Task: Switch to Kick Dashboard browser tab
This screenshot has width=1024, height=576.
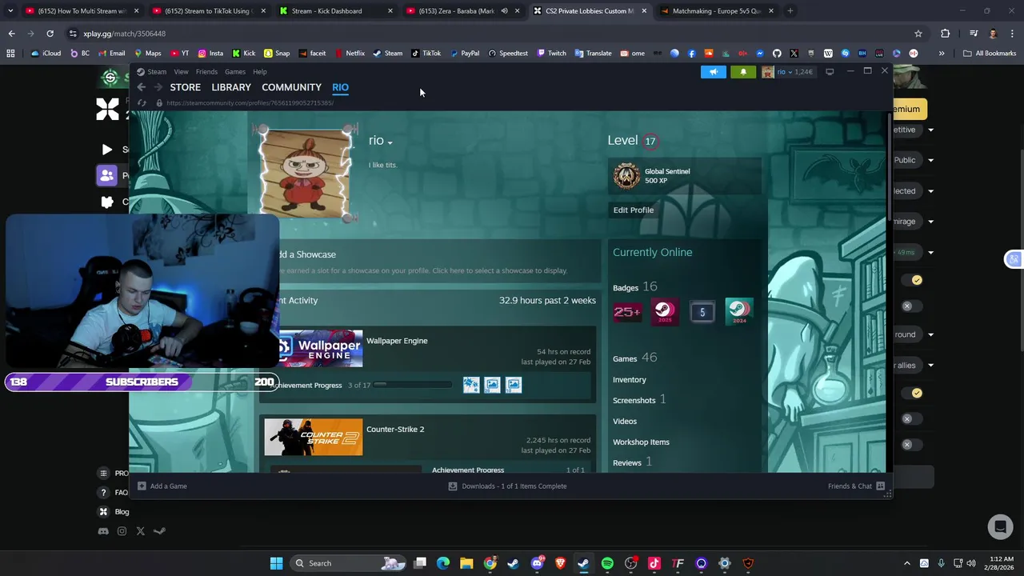Action: click(334, 11)
